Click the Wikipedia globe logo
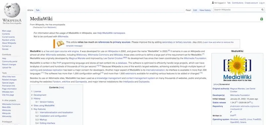Screen dimensions: 266x125 (12, 10)
